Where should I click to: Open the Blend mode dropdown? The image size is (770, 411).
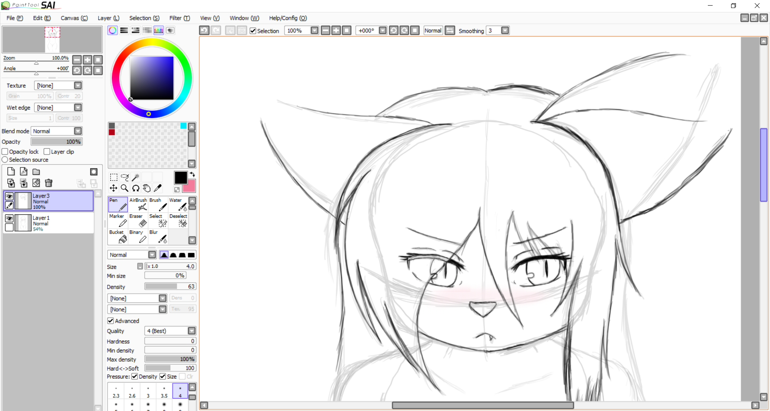point(78,131)
